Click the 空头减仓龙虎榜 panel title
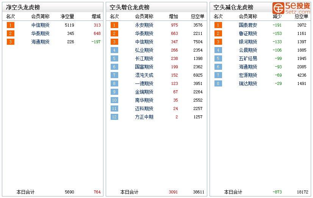 tap(233, 7)
